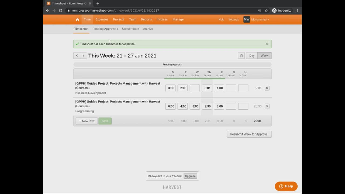This screenshot has height=194, width=345.
Task: Click empty Business Development Wednesday field
Action: tap(195, 88)
